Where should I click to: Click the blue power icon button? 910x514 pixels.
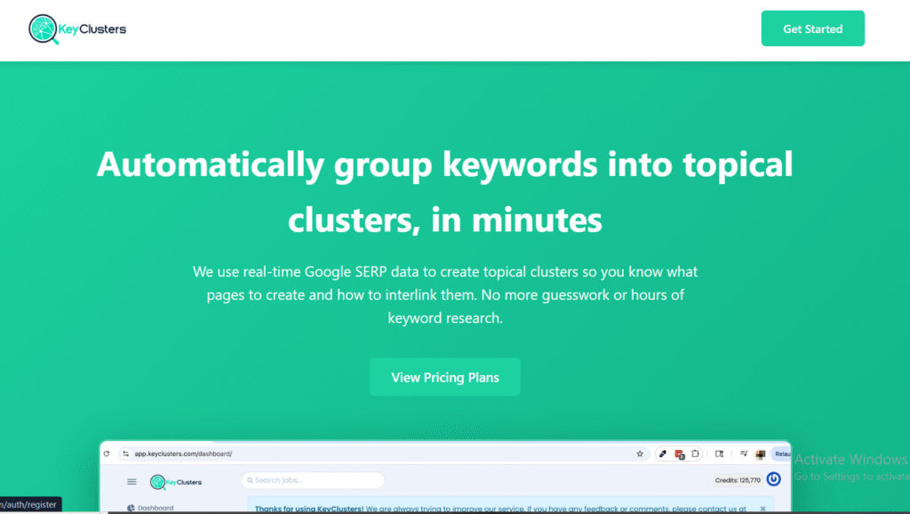[x=773, y=479]
